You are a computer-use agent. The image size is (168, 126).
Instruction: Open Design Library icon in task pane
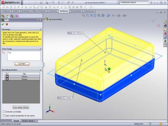click(165, 25)
